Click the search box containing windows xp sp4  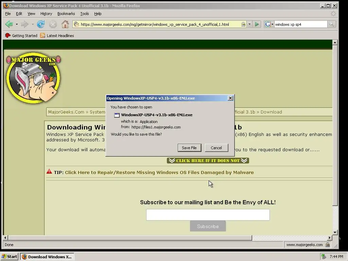pyautogui.click(x=300, y=24)
